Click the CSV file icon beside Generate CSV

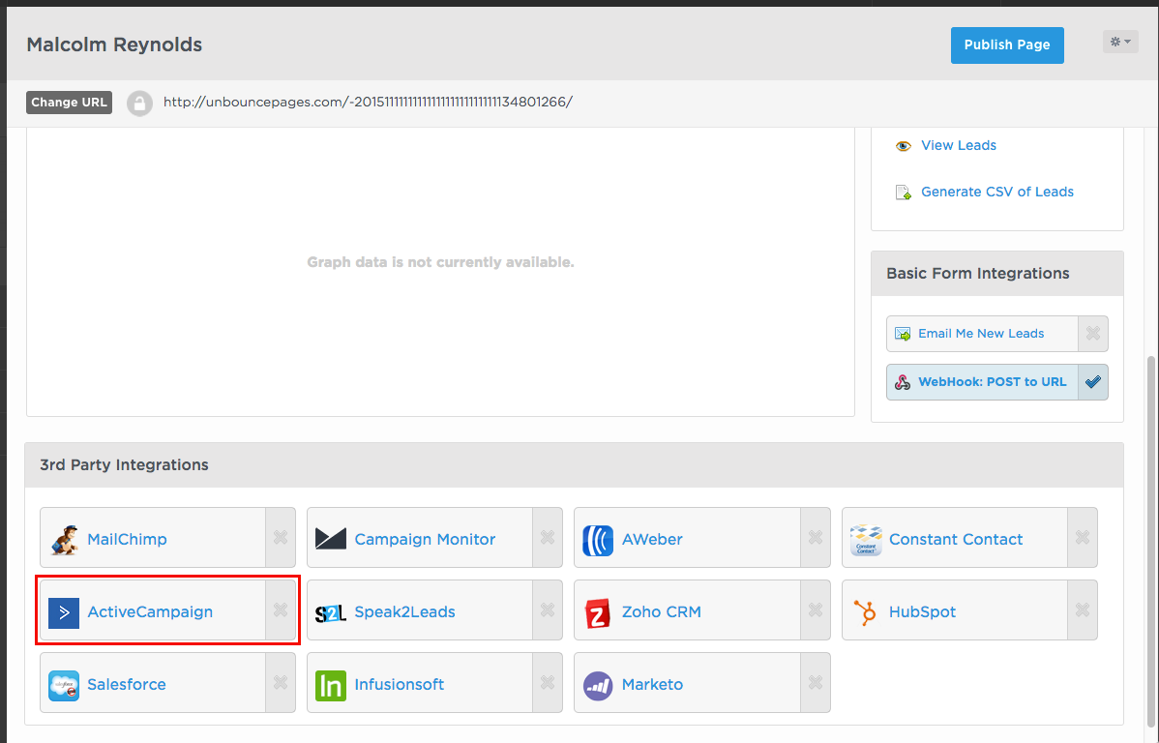[x=904, y=193]
